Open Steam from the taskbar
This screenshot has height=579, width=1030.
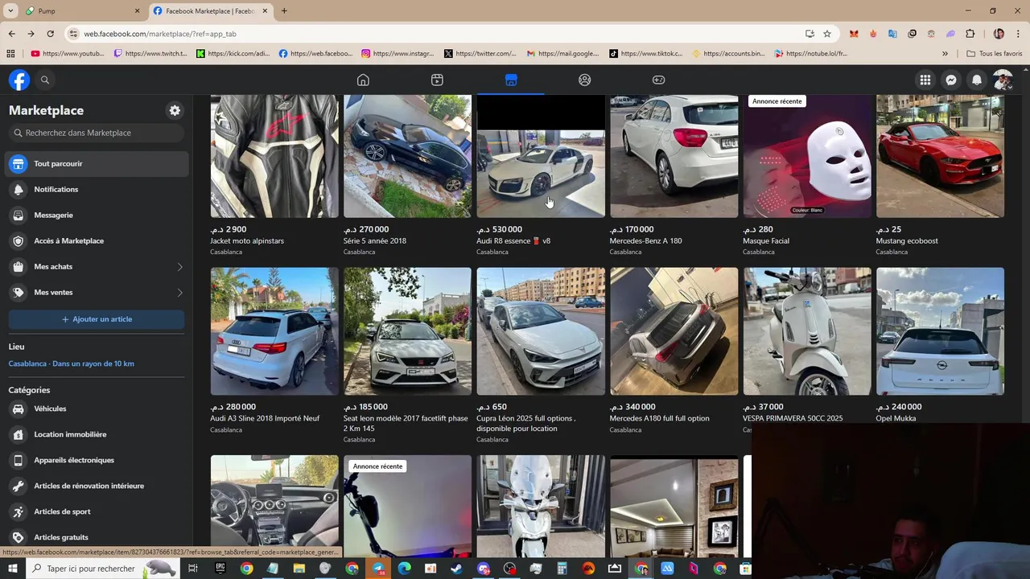click(456, 569)
